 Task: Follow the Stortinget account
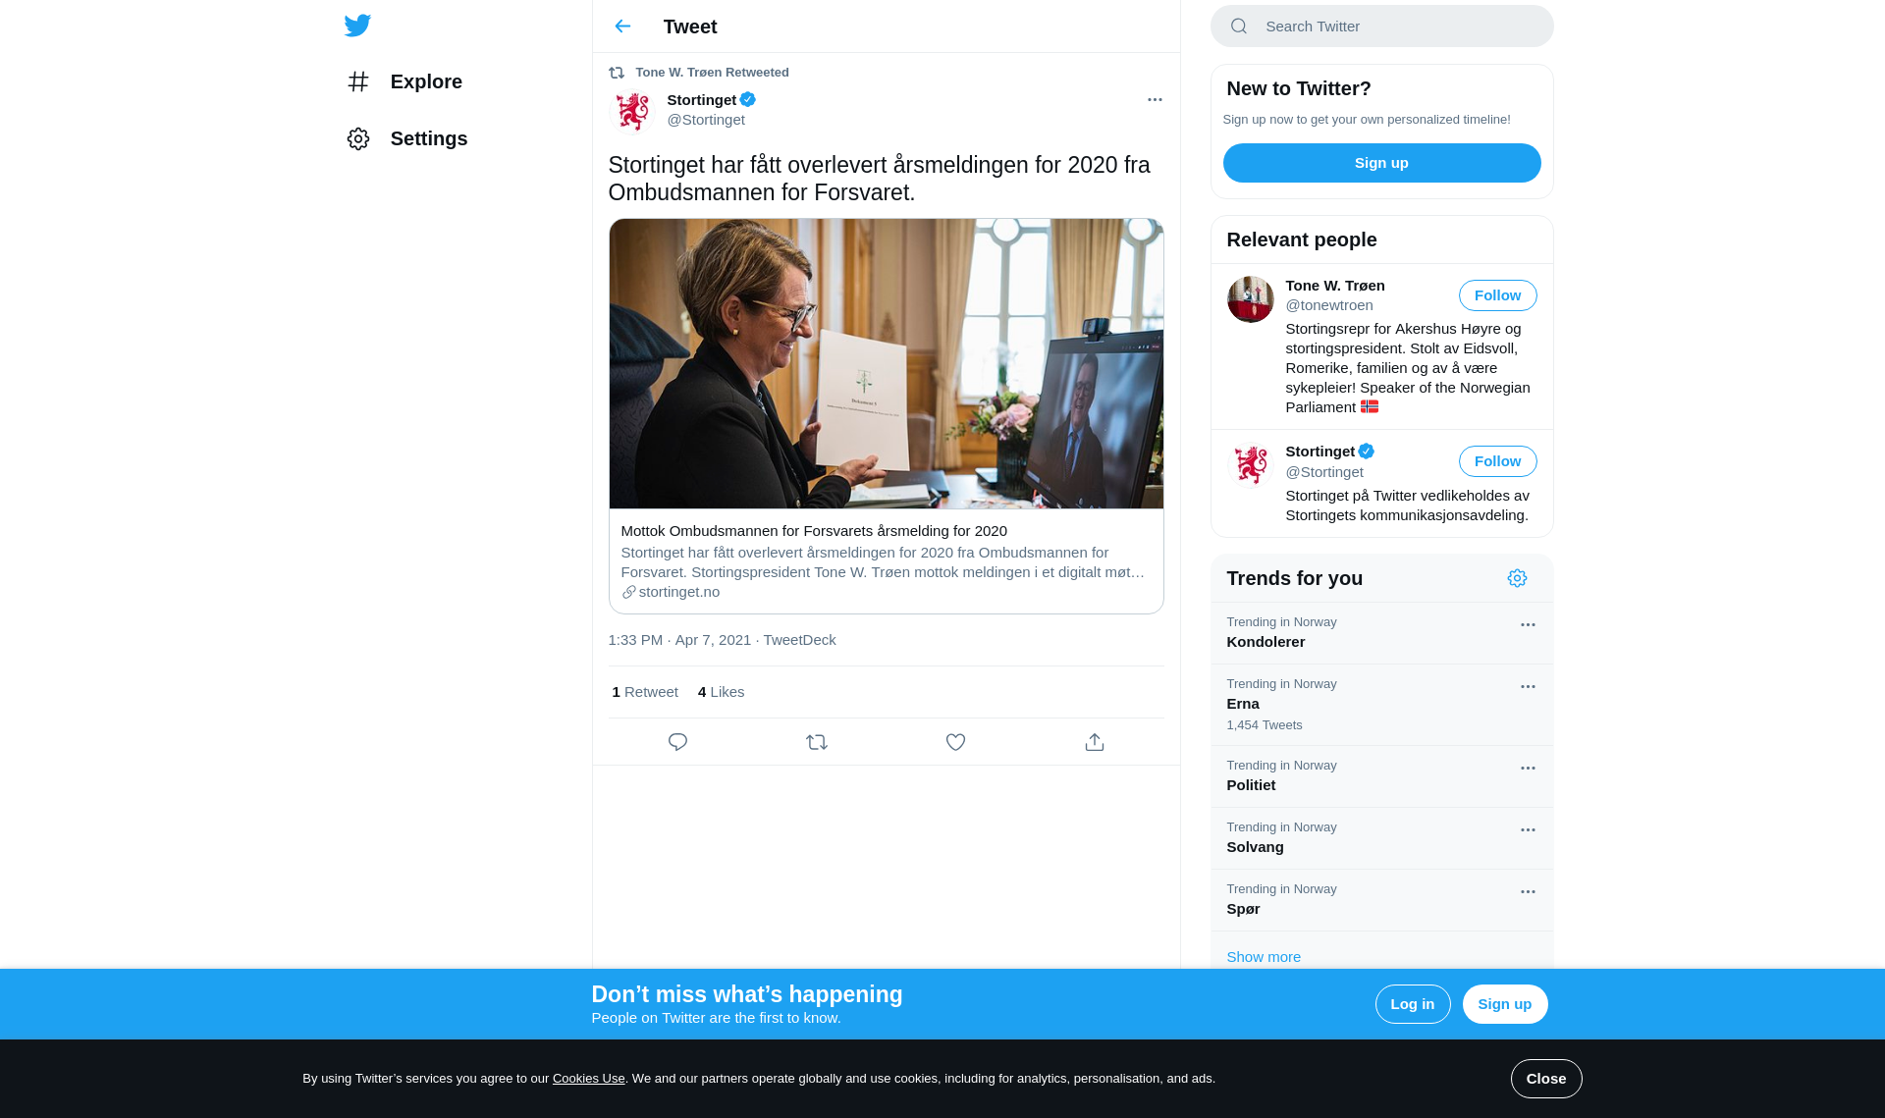pyautogui.click(x=1497, y=461)
